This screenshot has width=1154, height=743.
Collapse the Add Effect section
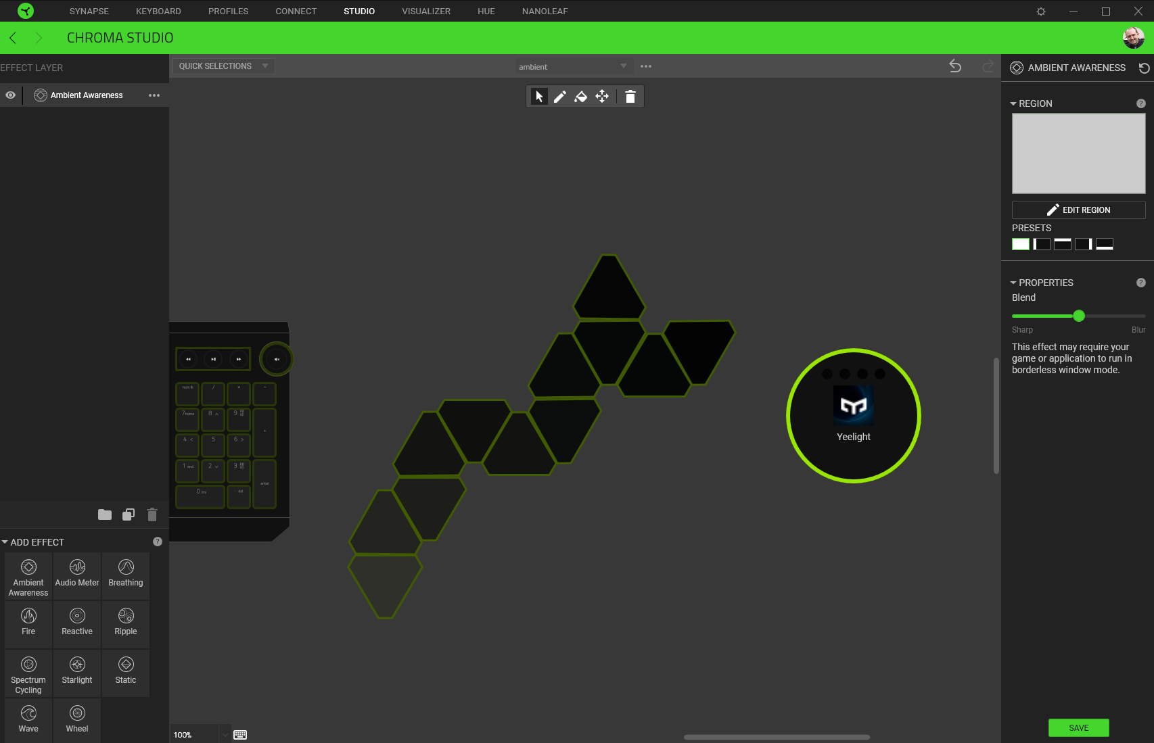(5, 542)
